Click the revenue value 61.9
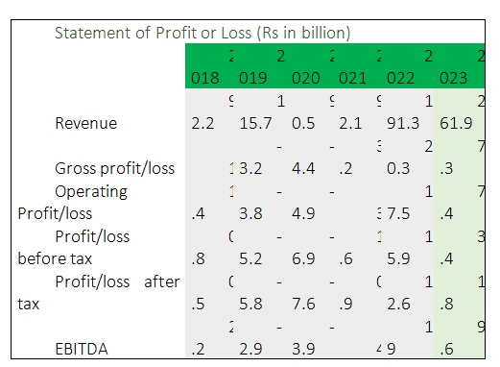 [456, 123]
